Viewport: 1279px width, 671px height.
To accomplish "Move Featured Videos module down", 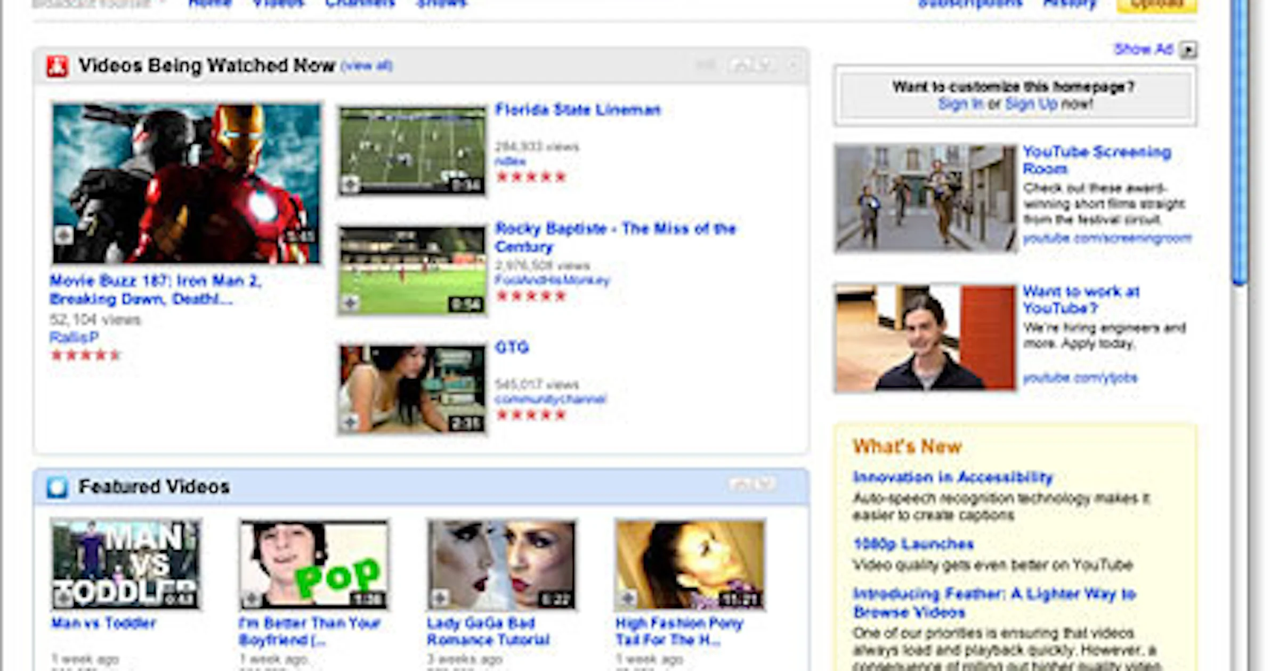I will pyautogui.click(x=764, y=484).
